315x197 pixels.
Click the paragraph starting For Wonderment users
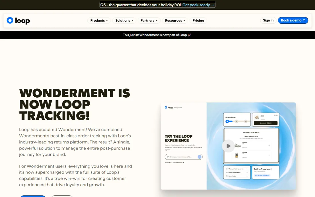[x=76, y=176]
